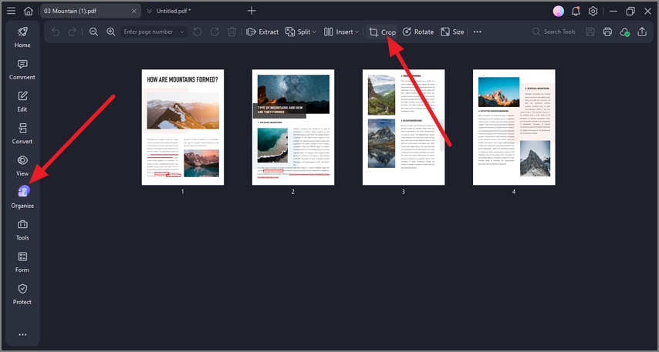
Task: Open the View mode in sidebar
Action: point(22,166)
